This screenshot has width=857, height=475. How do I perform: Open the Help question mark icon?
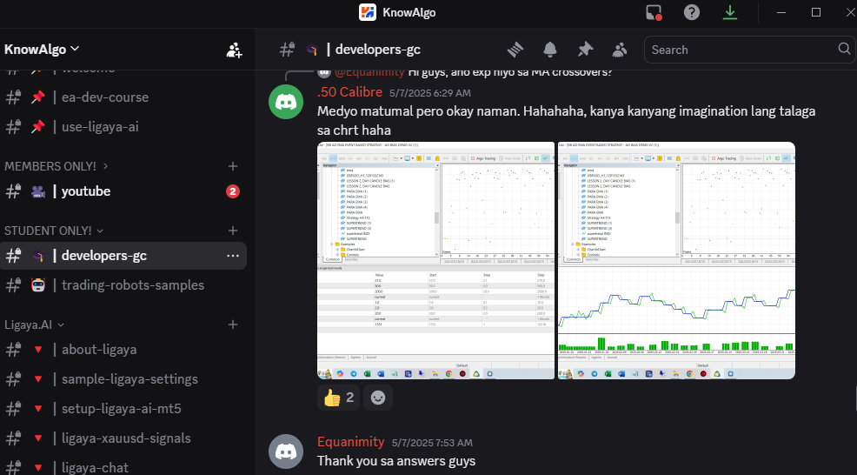tap(691, 12)
